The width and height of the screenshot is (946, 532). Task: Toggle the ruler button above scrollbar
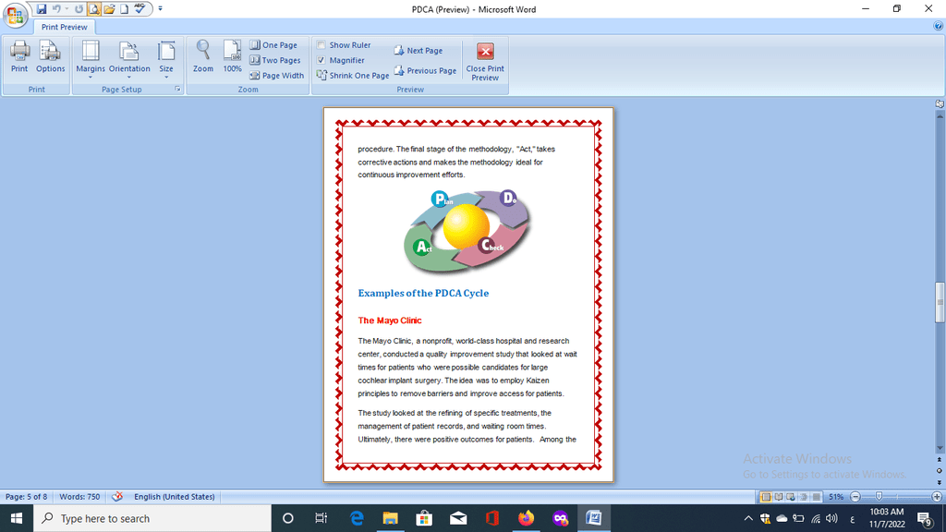pyautogui.click(x=940, y=104)
